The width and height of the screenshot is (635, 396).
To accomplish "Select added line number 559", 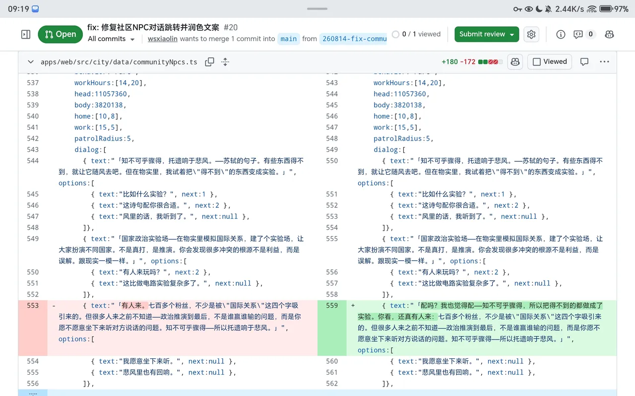I will click(332, 305).
